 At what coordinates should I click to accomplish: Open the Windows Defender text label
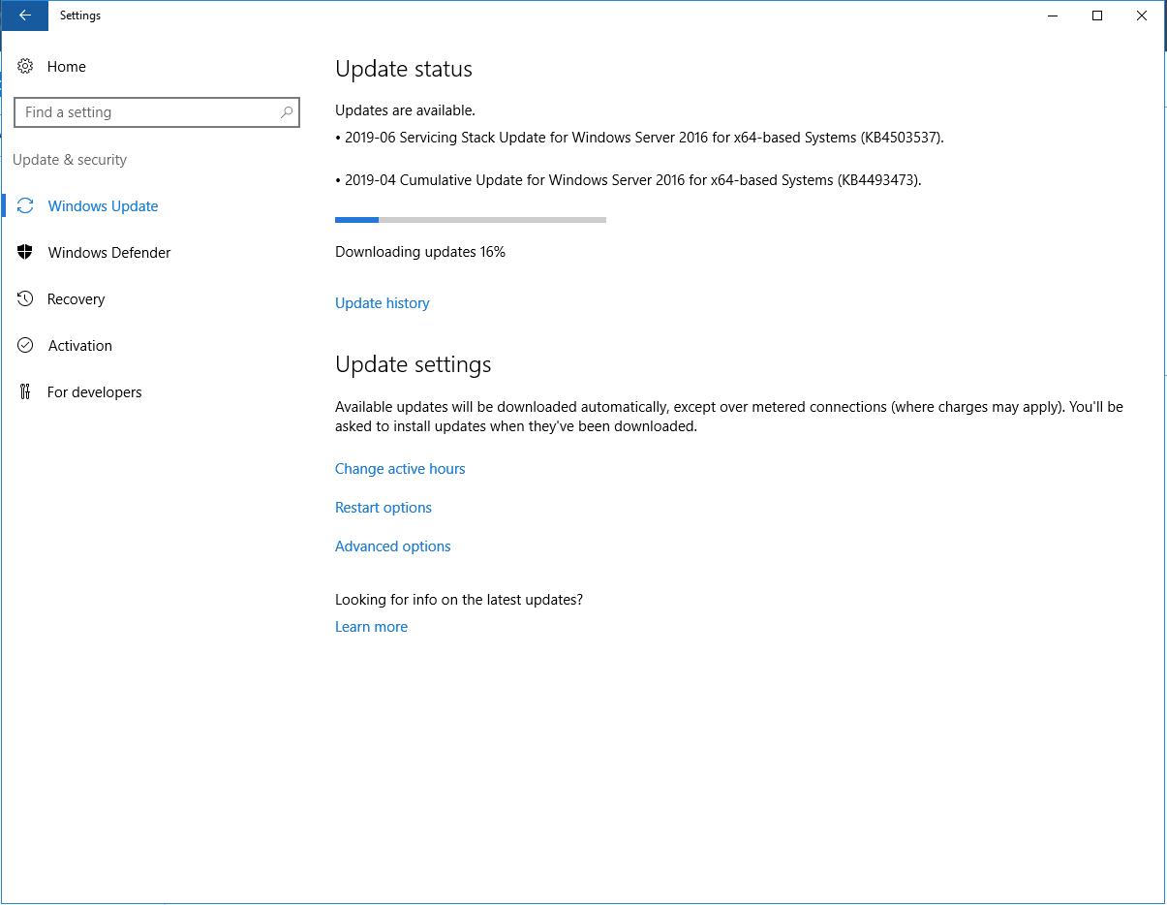(x=109, y=253)
